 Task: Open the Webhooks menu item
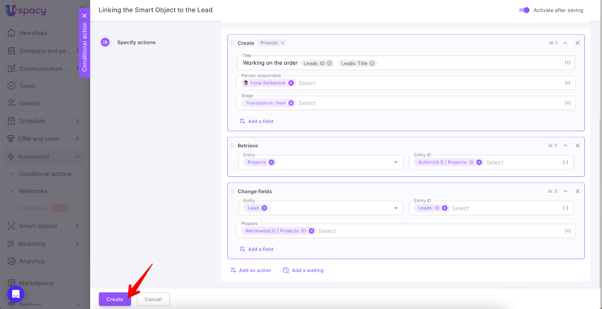(x=33, y=191)
